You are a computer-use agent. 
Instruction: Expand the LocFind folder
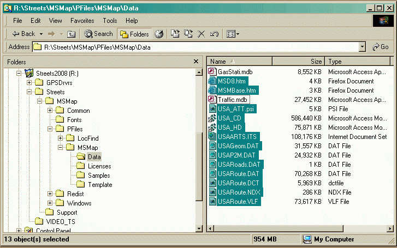tap(60, 138)
